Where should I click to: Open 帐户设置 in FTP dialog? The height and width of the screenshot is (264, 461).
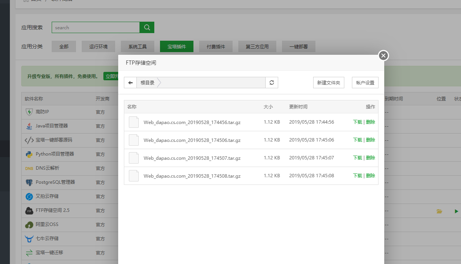[365, 83]
